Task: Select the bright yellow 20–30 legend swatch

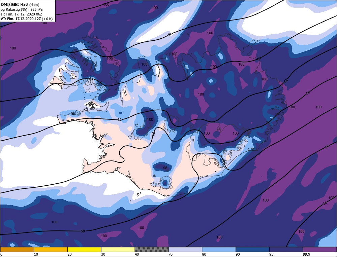Action: click(84, 250)
